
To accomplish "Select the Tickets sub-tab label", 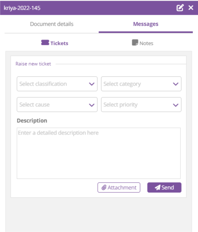I will 59,43.
